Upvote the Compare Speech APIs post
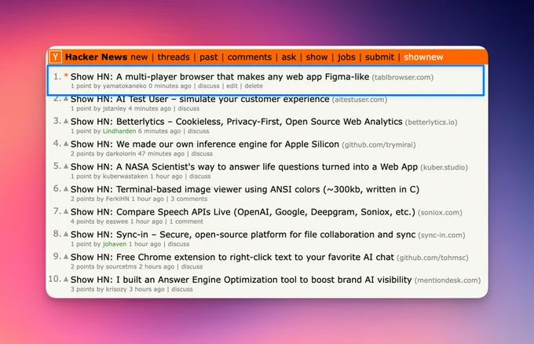Image resolution: width=534 pixels, height=344 pixels. point(66,211)
